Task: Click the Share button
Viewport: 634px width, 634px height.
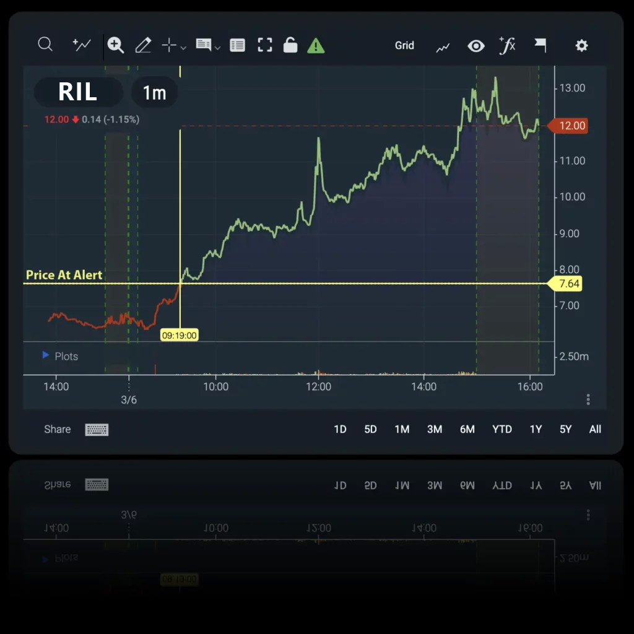Action: click(x=58, y=429)
